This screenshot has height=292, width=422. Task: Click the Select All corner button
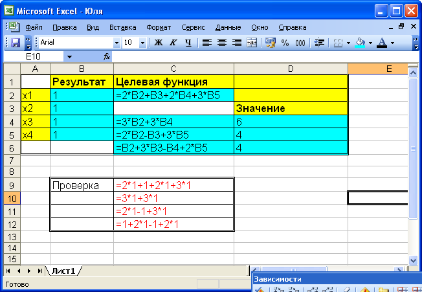click(12, 69)
